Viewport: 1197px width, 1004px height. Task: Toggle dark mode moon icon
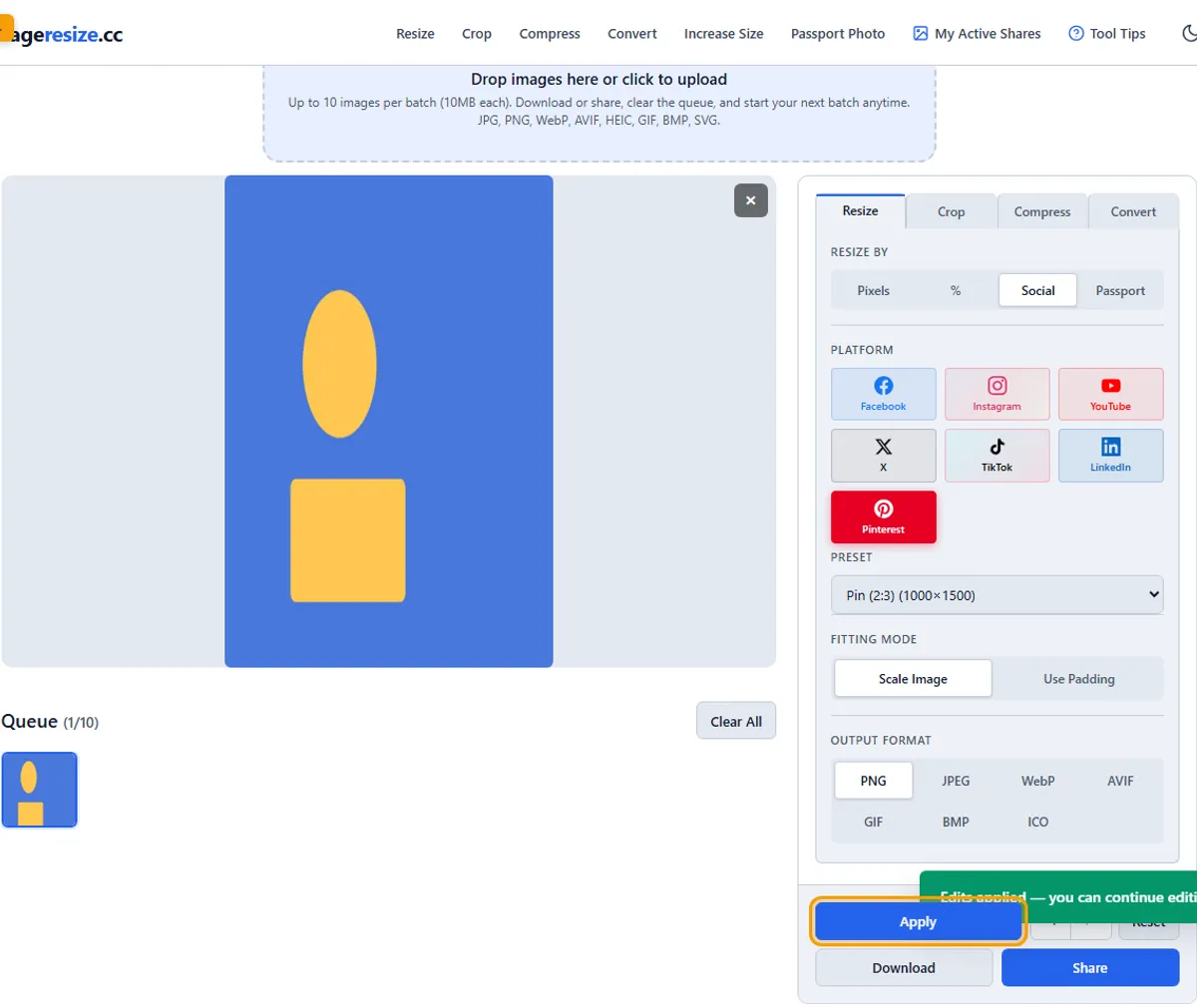tap(1189, 33)
